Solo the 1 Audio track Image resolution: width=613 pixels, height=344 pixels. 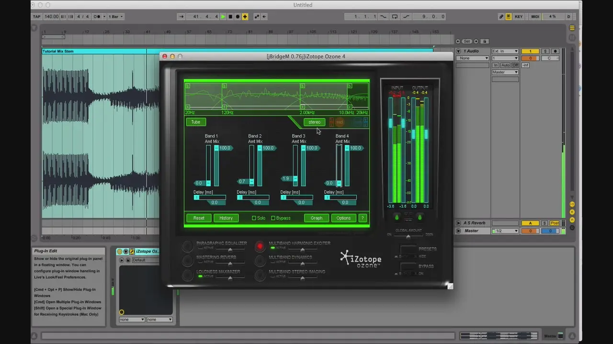tap(545, 51)
